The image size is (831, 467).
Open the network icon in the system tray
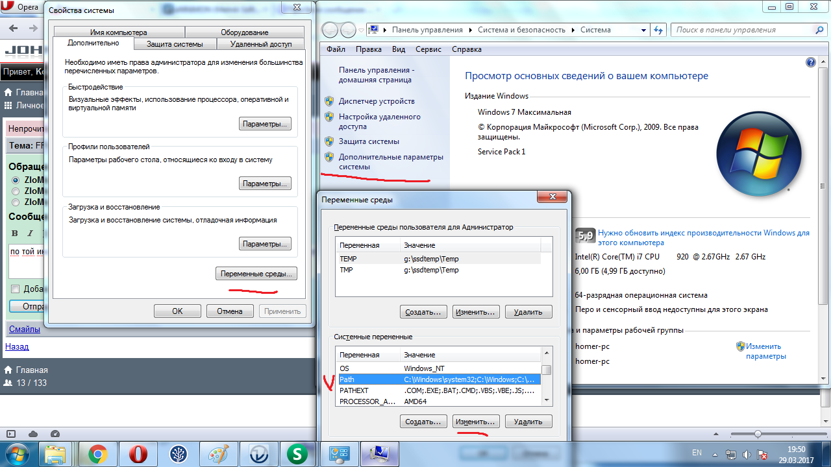click(x=731, y=454)
